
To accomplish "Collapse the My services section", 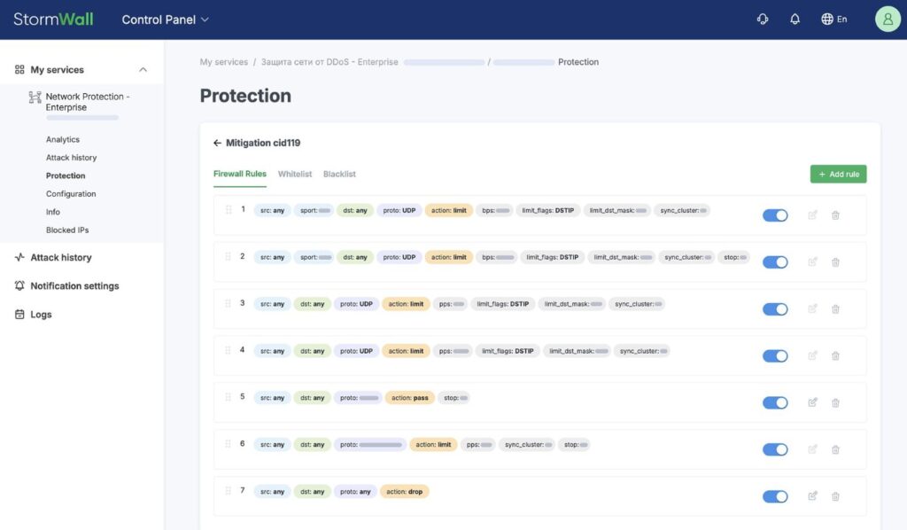I will [x=143, y=69].
